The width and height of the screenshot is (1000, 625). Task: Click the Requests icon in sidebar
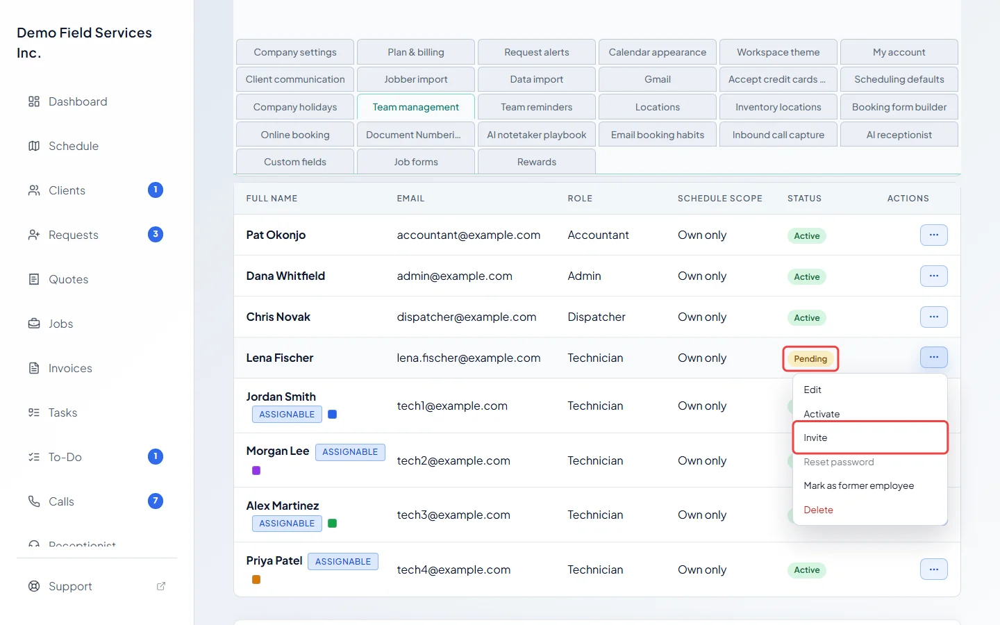(x=33, y=235)
